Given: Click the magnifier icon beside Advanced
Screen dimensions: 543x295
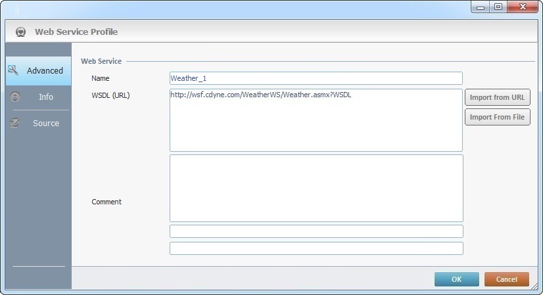Looking at the screenshot, I should tap(13, 70).
